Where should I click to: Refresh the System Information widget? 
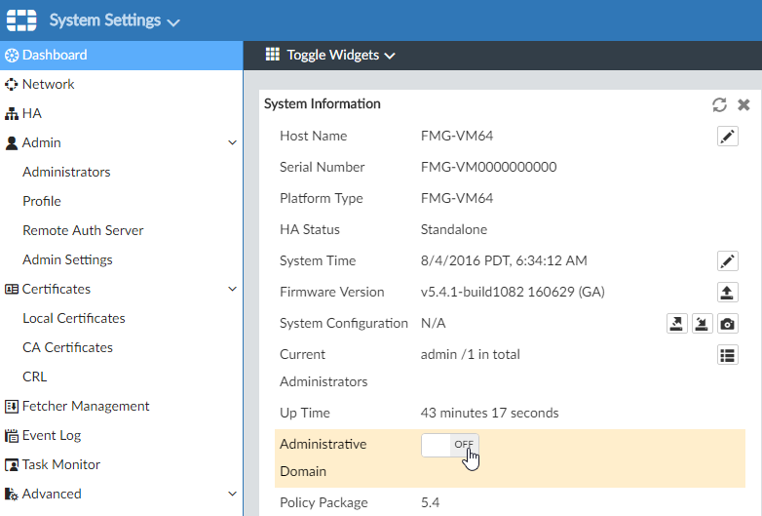[x=719, y=104]
